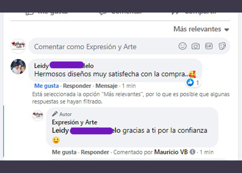The width and height of the screenshot is (242, 173).
Task: Open the emoji picker in comment box
Action: [x=183, y=46]
